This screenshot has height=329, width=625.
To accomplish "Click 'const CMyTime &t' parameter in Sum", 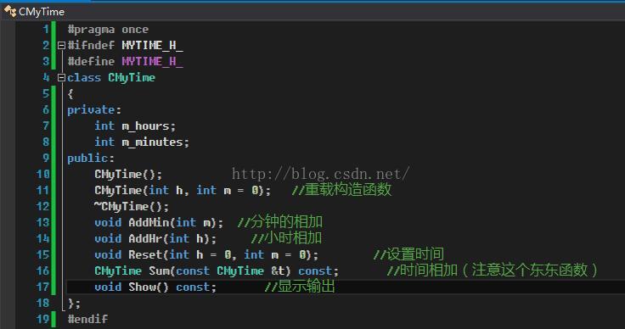I will [230, 271].
